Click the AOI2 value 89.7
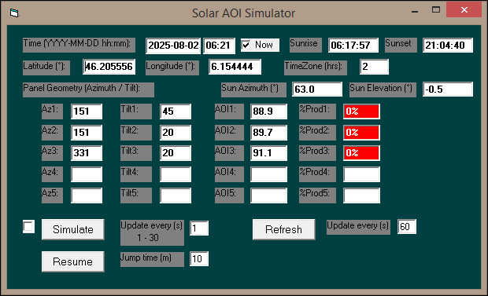The width and height of the screenshot is (488, 296). (x=268, y=133)
